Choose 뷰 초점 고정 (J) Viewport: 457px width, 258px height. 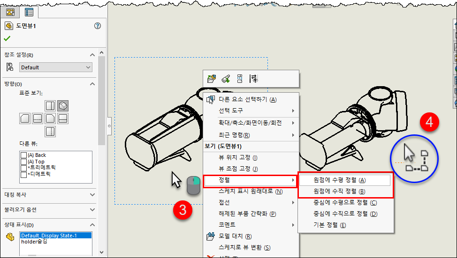(x=251, y=169)
